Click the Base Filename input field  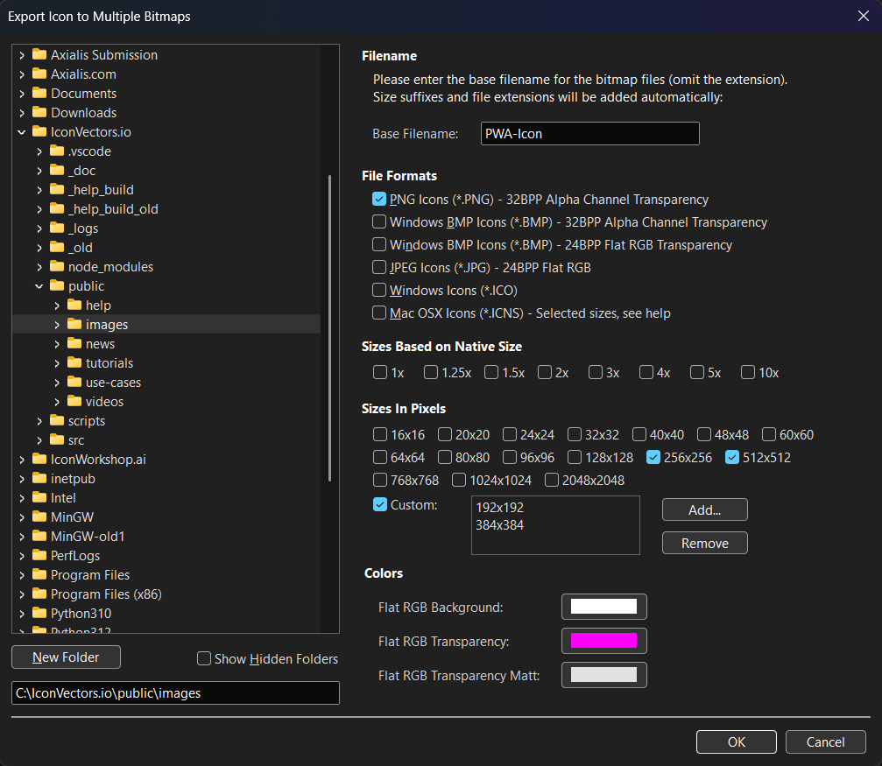pyautogui.click(x=589, y=134)
